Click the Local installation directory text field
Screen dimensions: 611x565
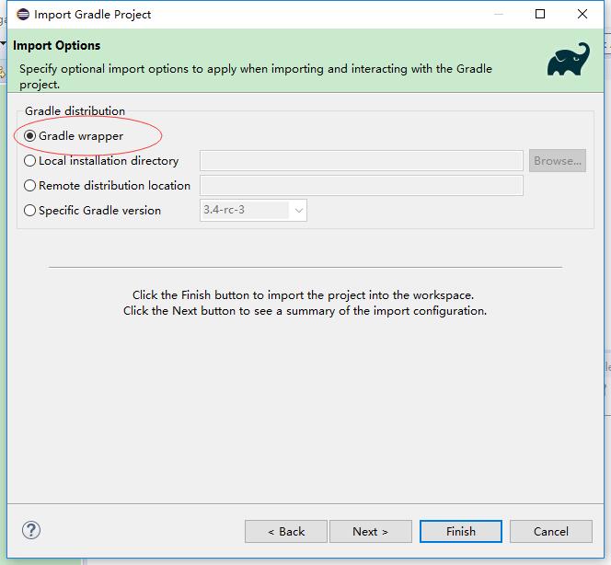pos(361,161)
